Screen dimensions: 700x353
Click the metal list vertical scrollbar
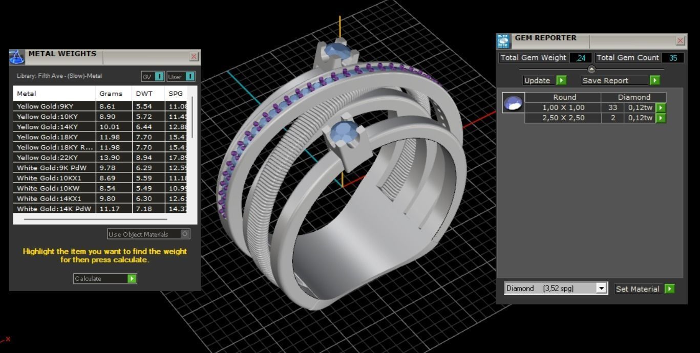coord(193,117)
